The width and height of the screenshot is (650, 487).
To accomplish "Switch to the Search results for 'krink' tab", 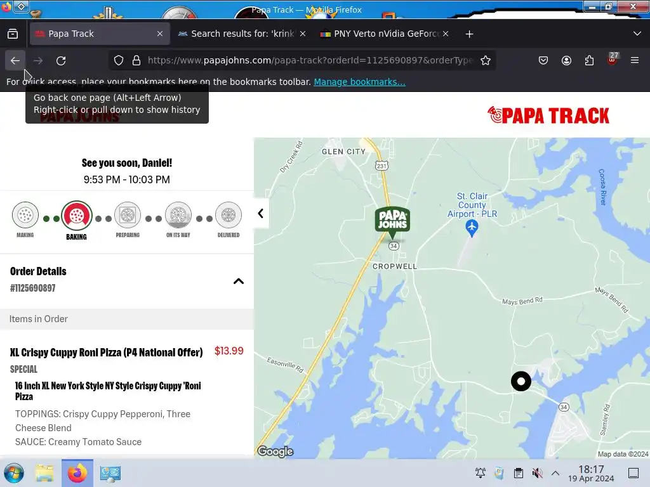I will tap(242, 34).
